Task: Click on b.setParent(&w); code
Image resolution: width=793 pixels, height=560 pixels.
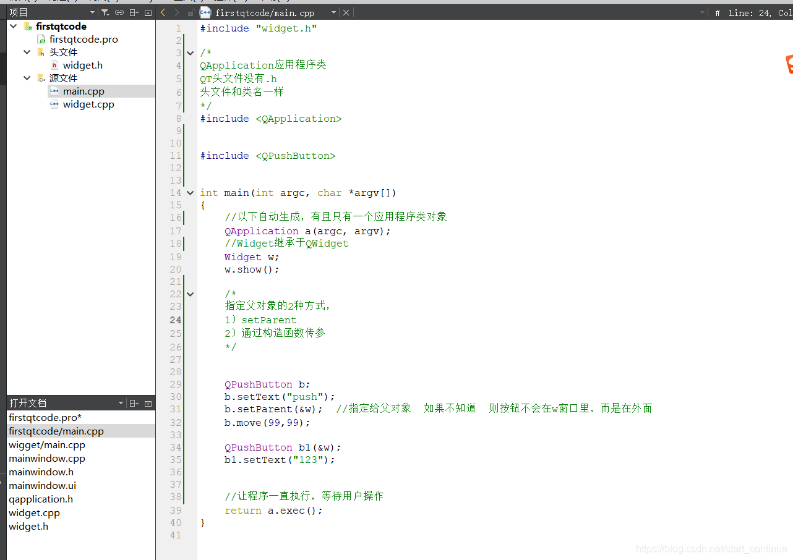Action: [x=274, y=409]
